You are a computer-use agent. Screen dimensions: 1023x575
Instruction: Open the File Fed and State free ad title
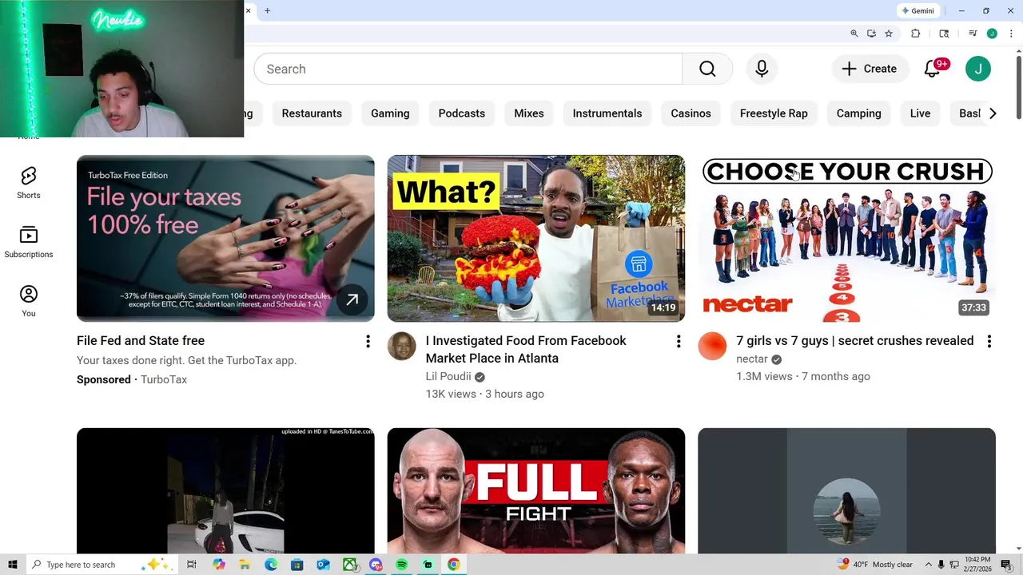(141, 341)
